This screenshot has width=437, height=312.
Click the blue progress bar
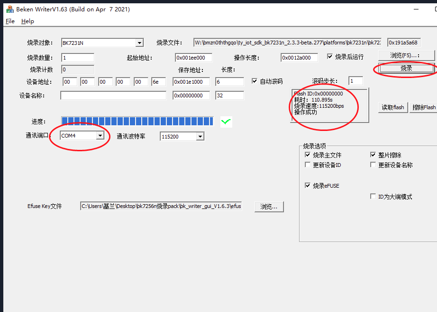(x=137, y=121)
